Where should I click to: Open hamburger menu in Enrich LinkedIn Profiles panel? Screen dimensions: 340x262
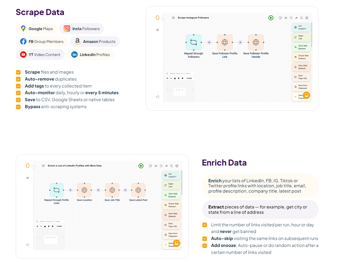(28, 178)
